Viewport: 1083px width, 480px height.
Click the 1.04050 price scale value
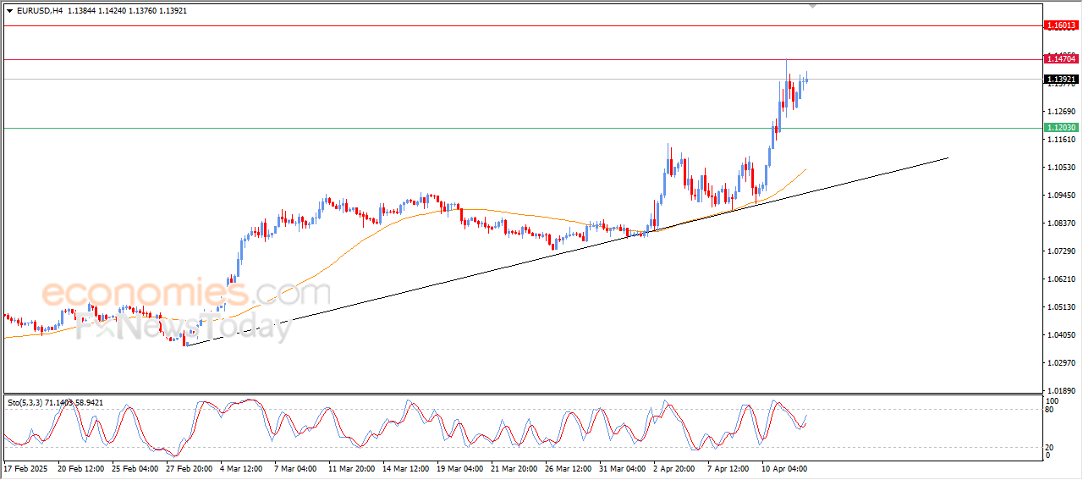pyautogui.click(x=1061, y=335)
